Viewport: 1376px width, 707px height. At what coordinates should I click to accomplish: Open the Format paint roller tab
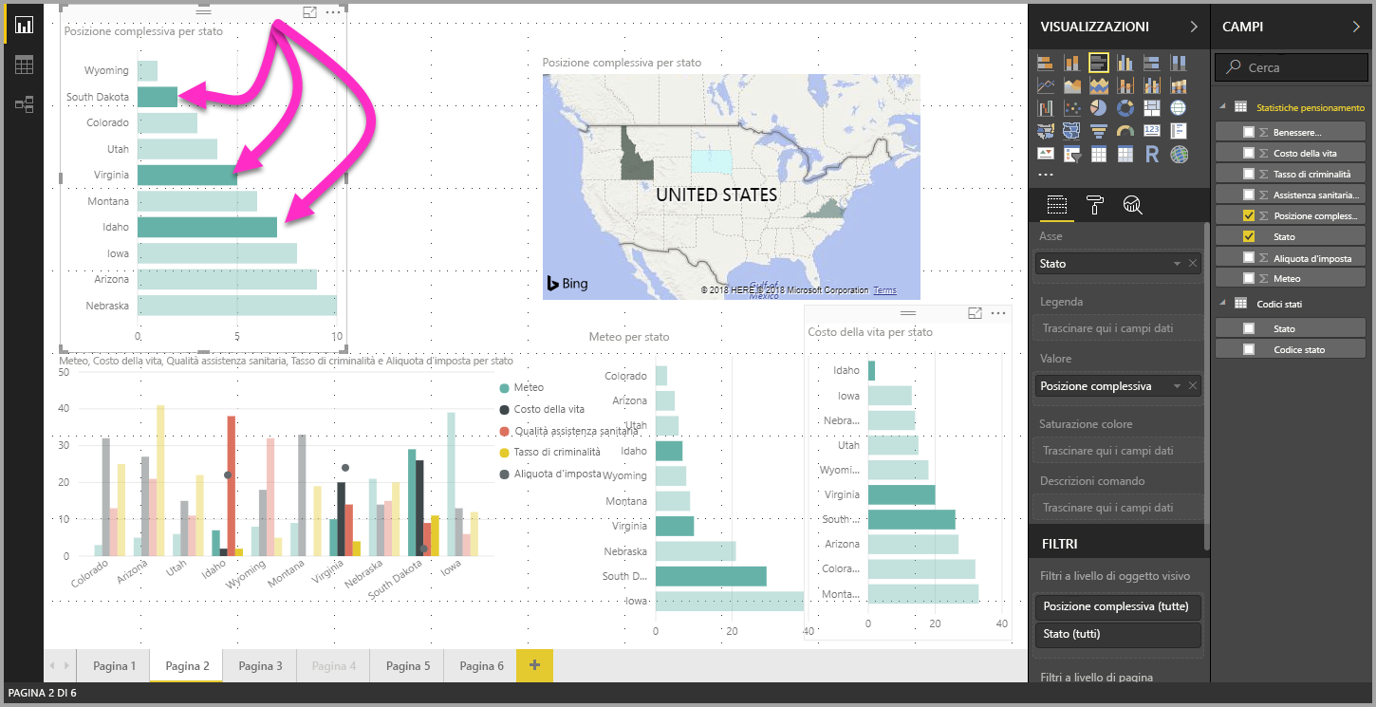click(x=1095, y=204)
